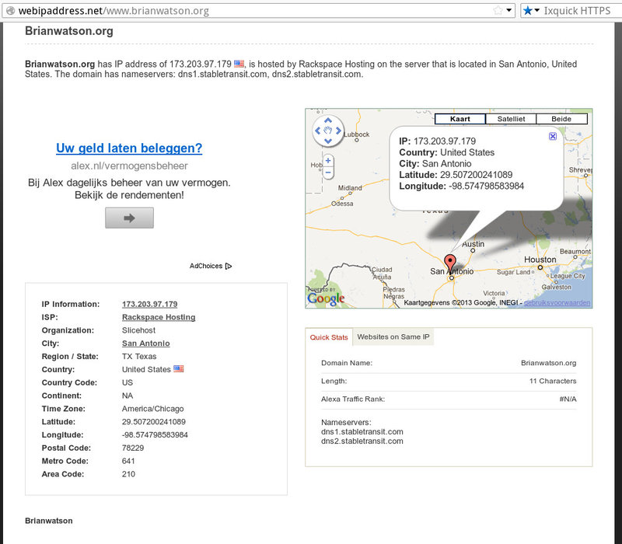622x544 pixels.
Task: Open the 'Uw geld laten beleggen?' ad link
Action: point(129,148)
